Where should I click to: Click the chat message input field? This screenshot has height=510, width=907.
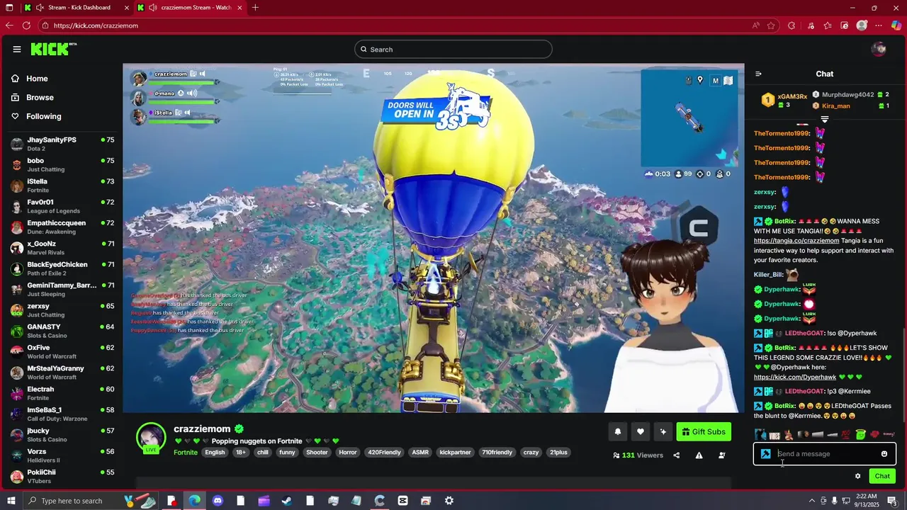point(826,454)
